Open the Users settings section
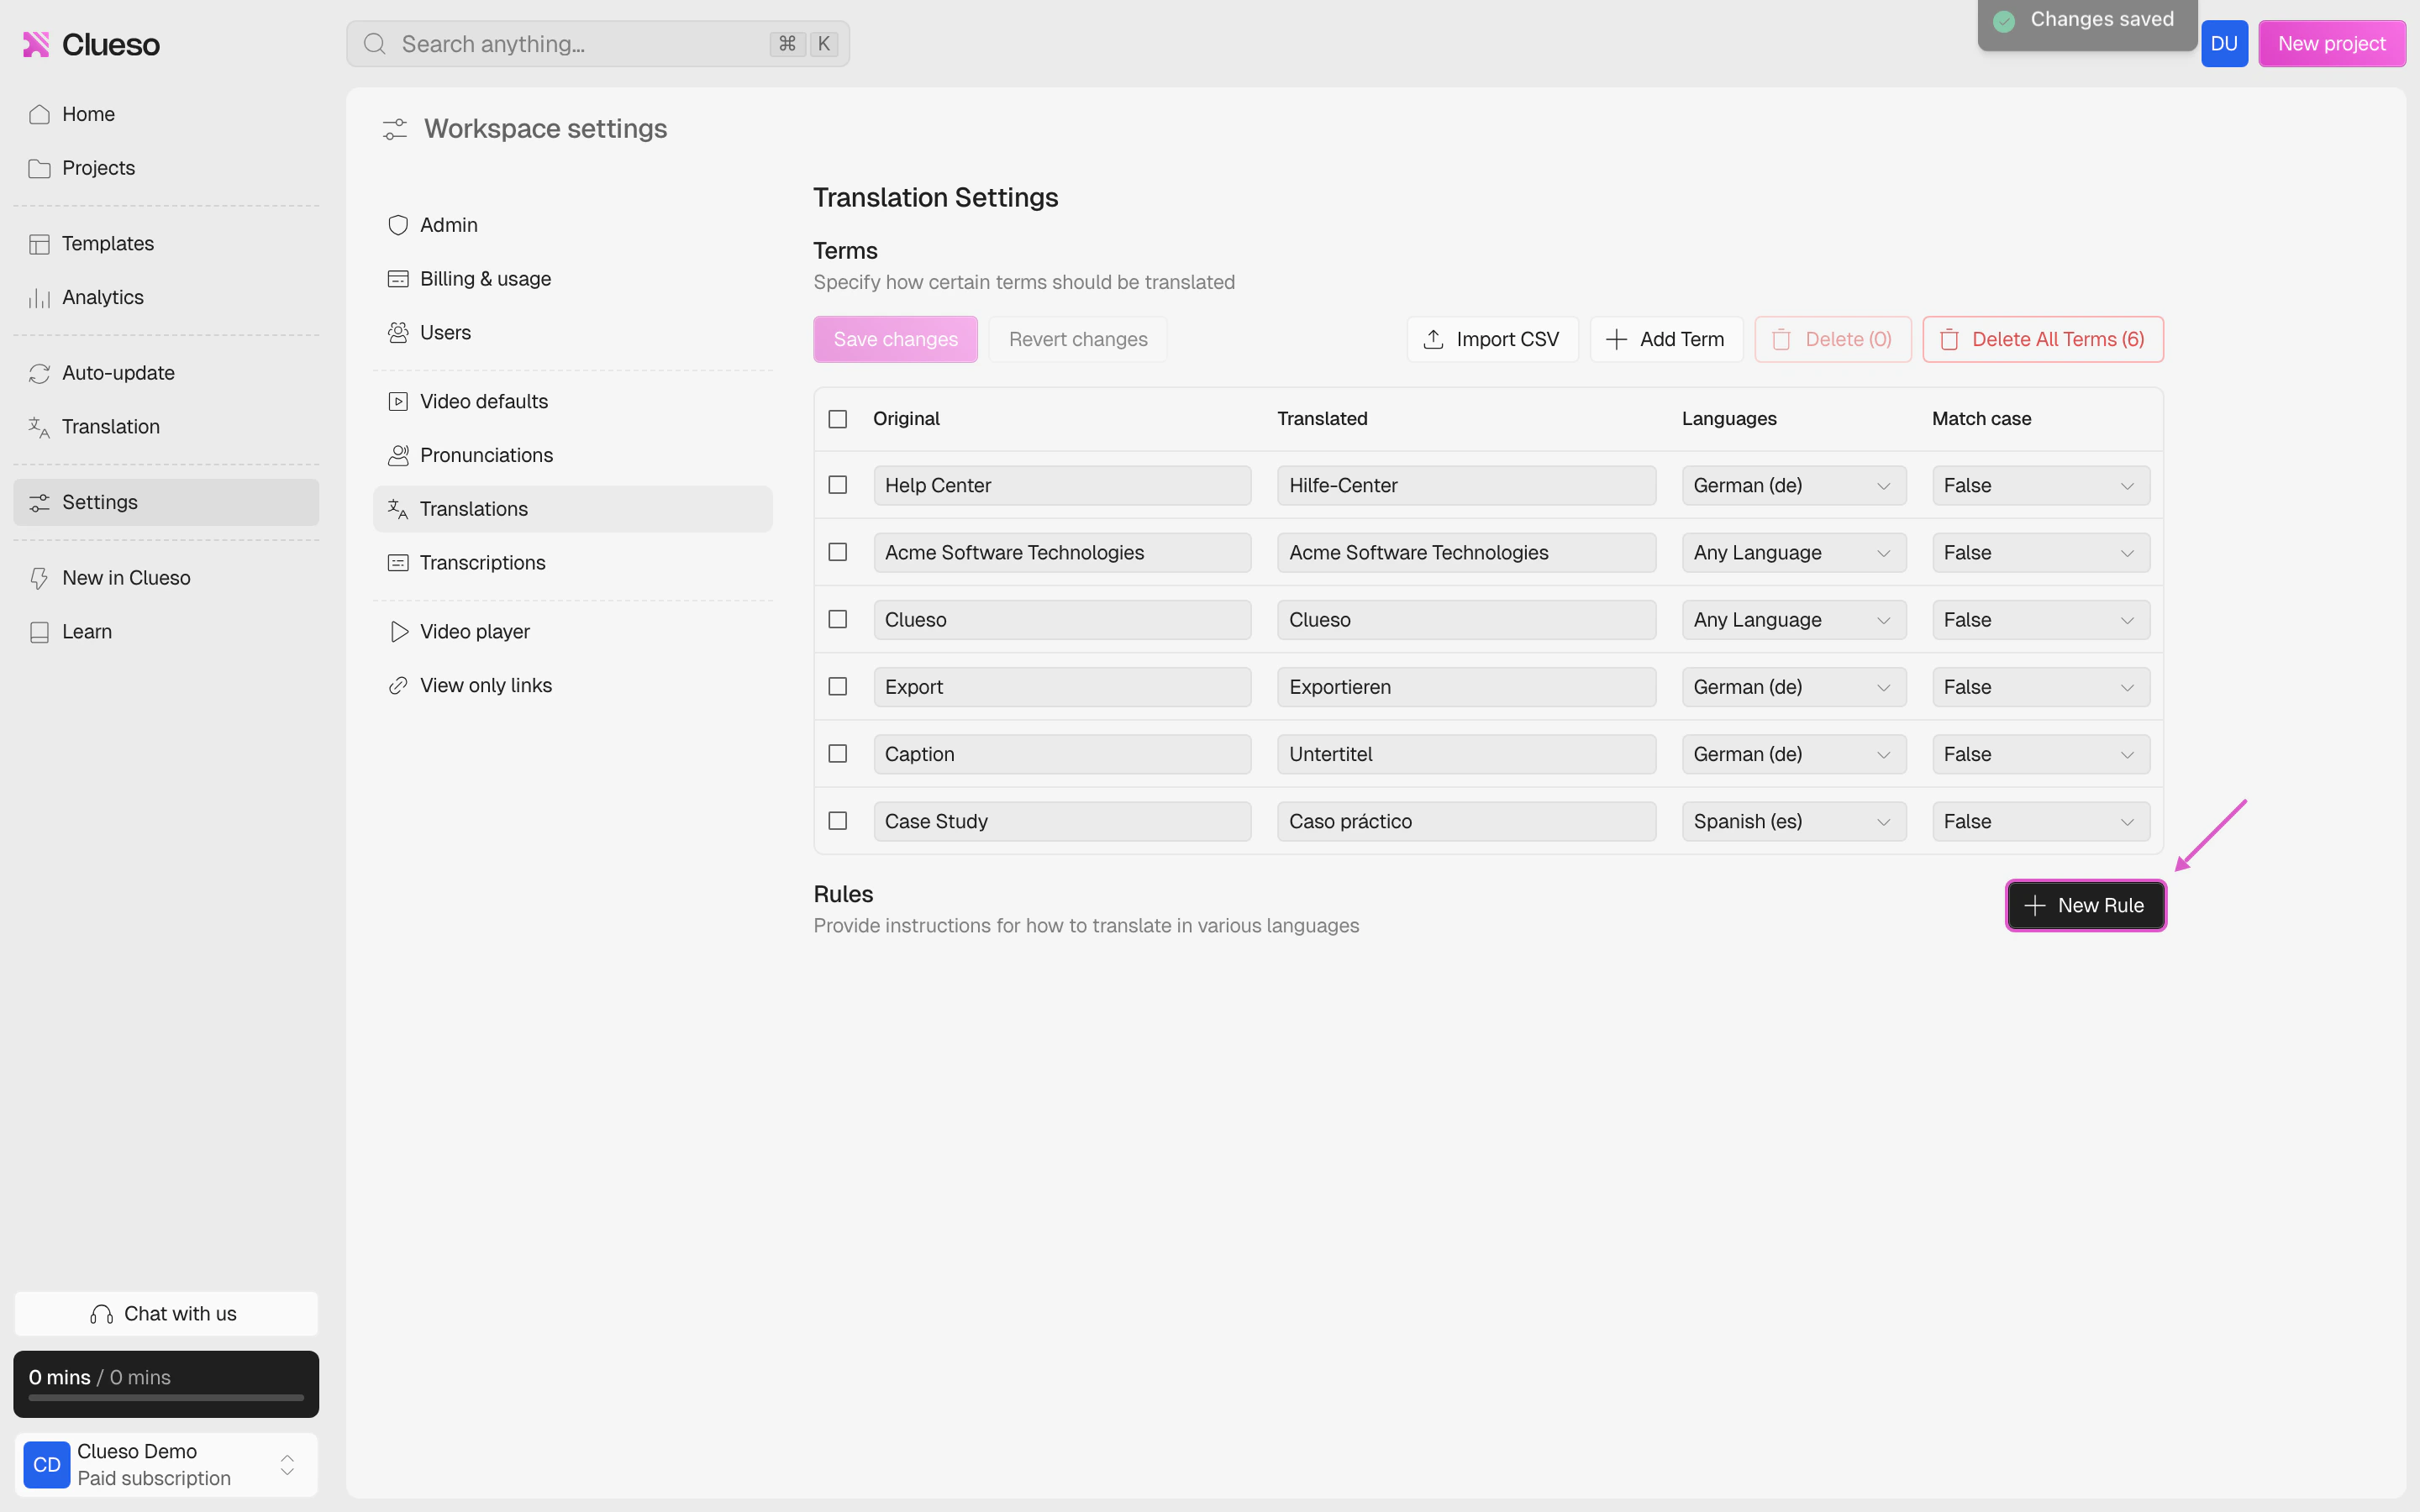Viewport: 2420px width, 1512px height. [x=572, y=332]
